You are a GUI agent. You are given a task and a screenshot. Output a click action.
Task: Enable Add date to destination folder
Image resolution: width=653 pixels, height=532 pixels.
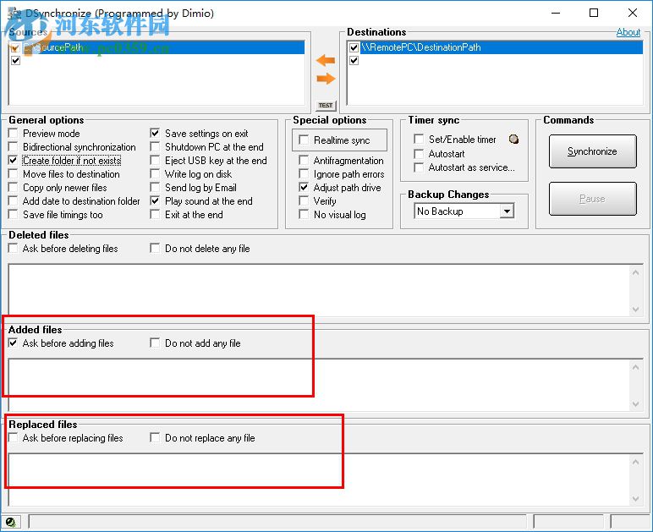[x=14, y=201]
